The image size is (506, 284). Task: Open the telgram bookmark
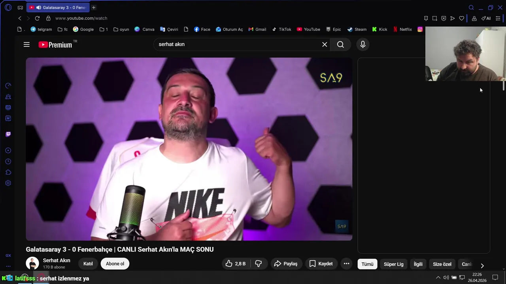[x=41, y=29]
